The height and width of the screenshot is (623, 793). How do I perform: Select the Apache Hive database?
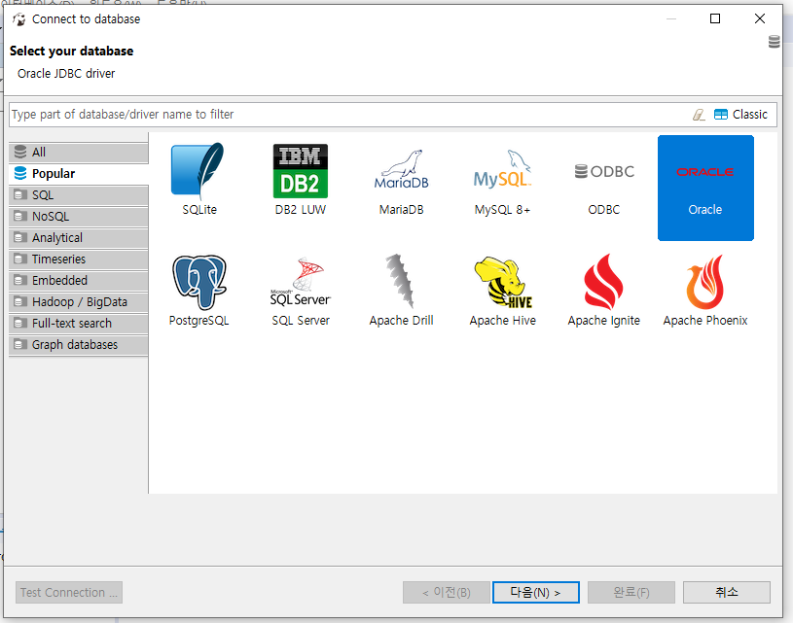tap(502, 291)
